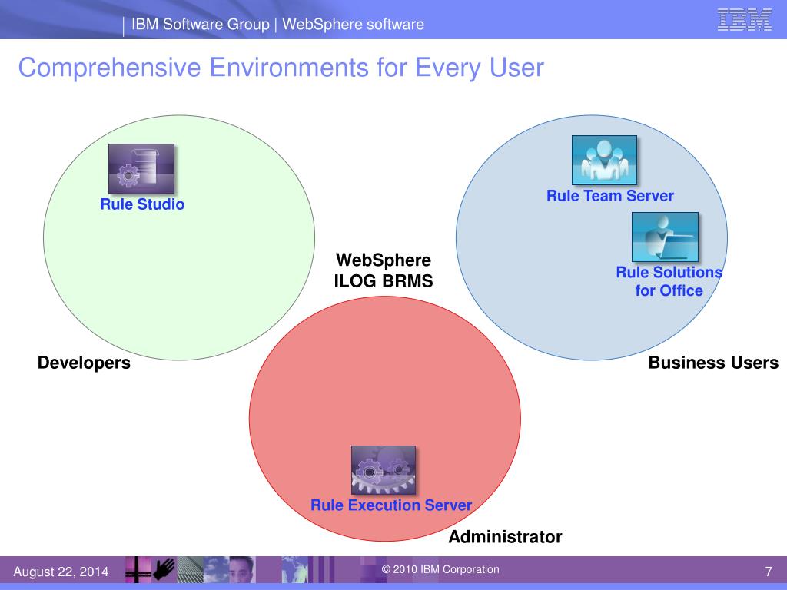Click the Rule Solutions for Office icon
This screenshot has height=590, width=787.
[665, 237]
